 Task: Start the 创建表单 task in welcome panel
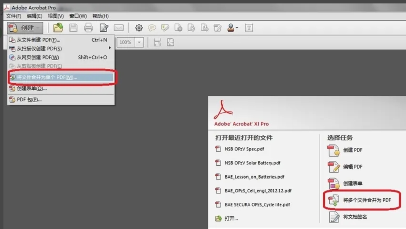(345, 184)
